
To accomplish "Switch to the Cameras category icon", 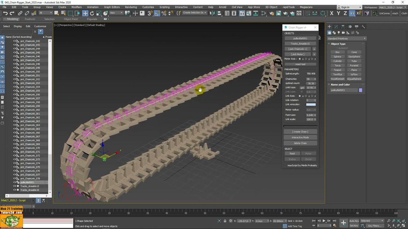I will pos(343,33).
